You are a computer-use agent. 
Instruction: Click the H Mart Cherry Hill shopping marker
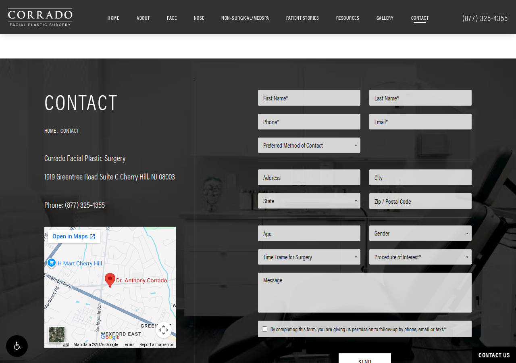click(x=51, y=263)
